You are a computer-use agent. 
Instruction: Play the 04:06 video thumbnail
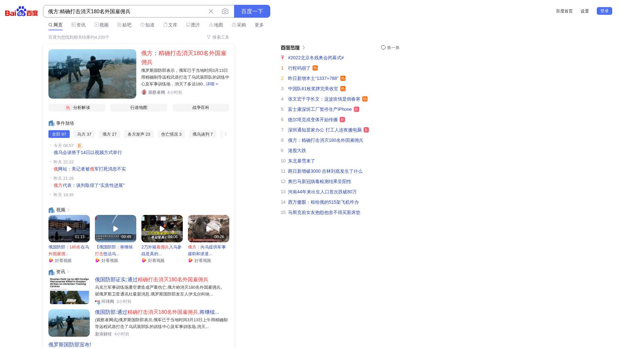162,228
